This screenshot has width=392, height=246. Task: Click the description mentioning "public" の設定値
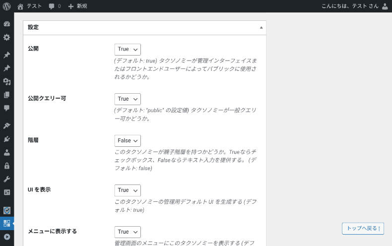(185, 114)
